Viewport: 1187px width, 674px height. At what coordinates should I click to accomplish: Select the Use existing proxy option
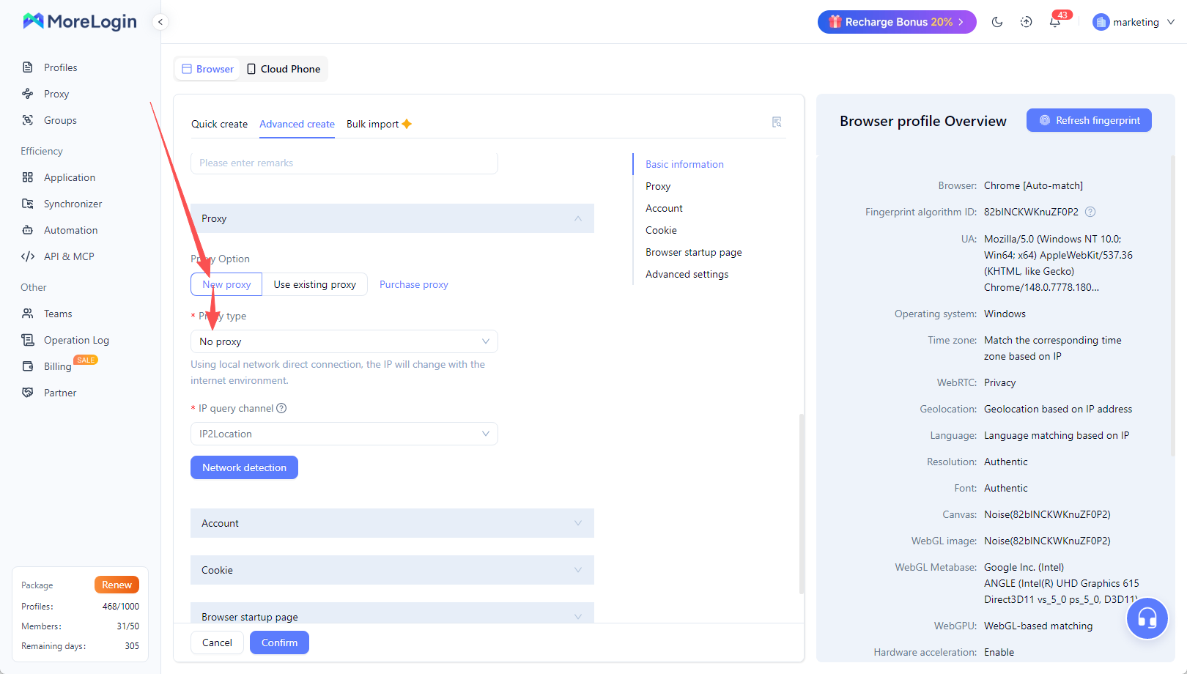(315, 284)
